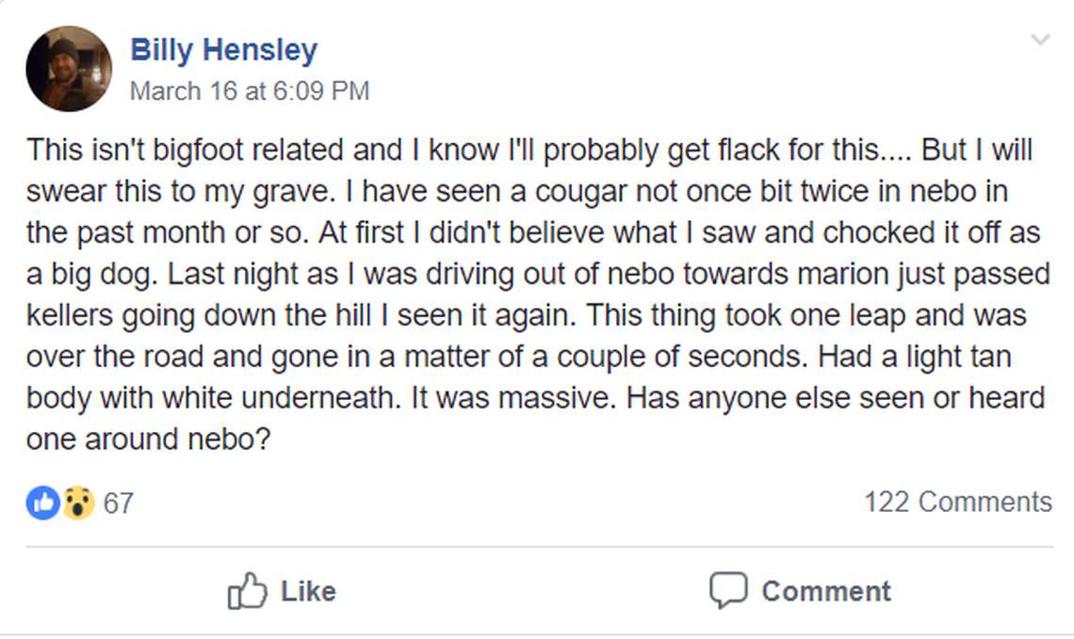Open the 122 Comments link
1074x639 pixels.
957,502
